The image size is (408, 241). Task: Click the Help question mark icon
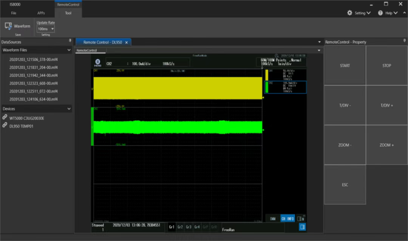(x=380, y=13)
